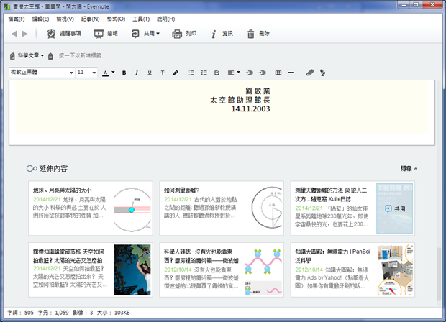Open note info with the i icon
The height and width of the screenshot is (322, 446).
(214, 34)
